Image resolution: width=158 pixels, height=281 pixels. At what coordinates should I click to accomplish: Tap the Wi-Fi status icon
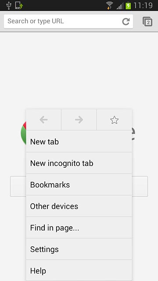pos(109,5)
